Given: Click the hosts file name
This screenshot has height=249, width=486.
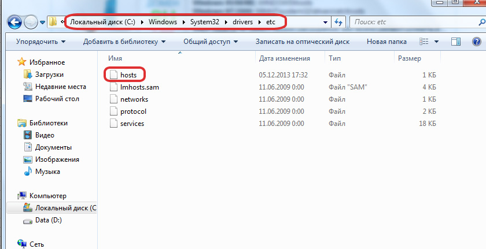Looking at the screenshot, I should (128, 75).
